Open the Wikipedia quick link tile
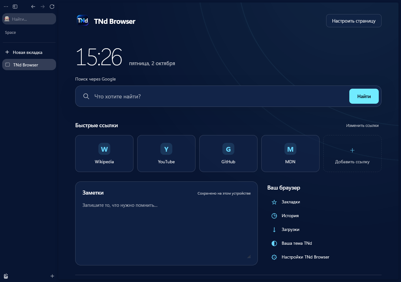This screenshot has height=282, width=401. pos(104,154)
